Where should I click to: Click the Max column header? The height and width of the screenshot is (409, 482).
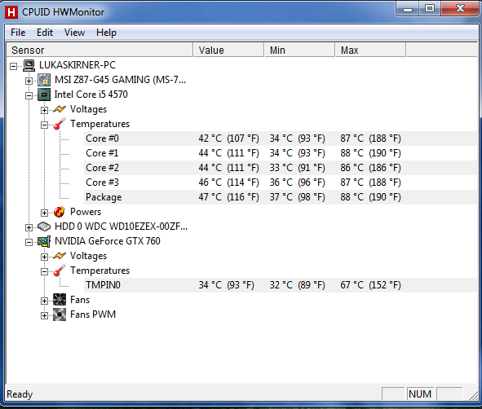coord(370,50)
